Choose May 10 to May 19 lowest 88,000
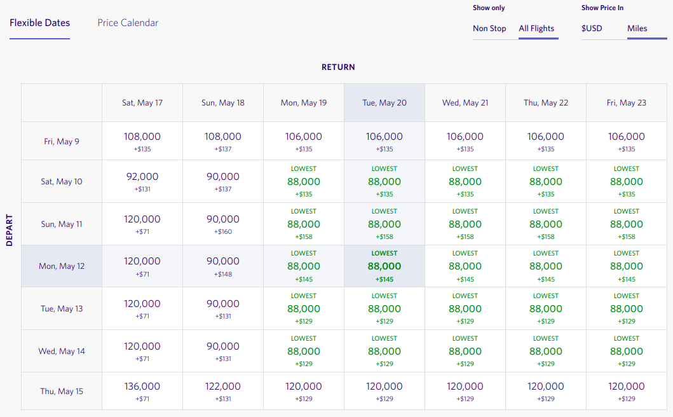Viewport: 673px width, 417px height. click(x=303, y=181)
